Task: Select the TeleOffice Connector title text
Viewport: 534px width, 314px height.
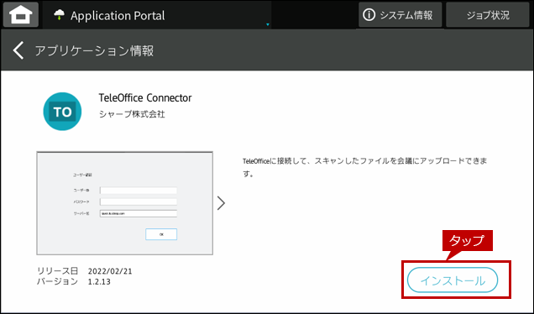Action: [145, 98]
